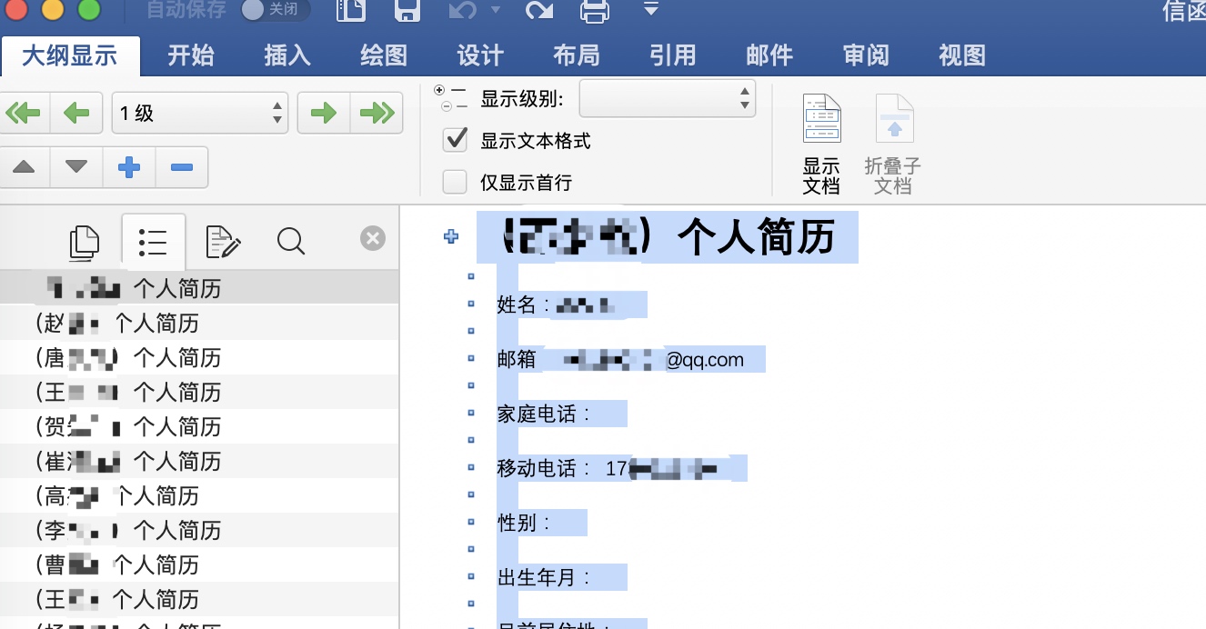
Task: Open the 显示级别 dropdown
Action: point(668,98)
